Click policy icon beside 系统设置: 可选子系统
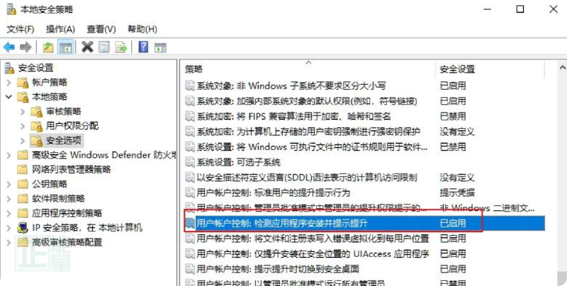The height and width of the screenshot is (286, 567). tap(190, 162)
